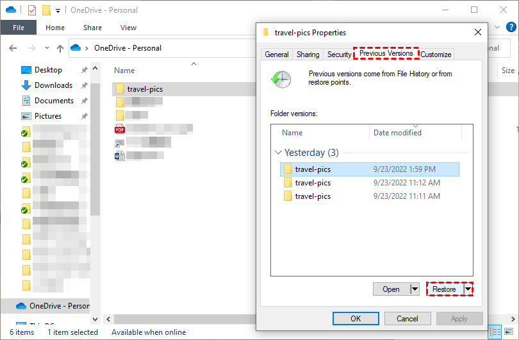Open the Restore dropdown arrow
The width and height of the screenshot is (519, 340).
[468, 289]
